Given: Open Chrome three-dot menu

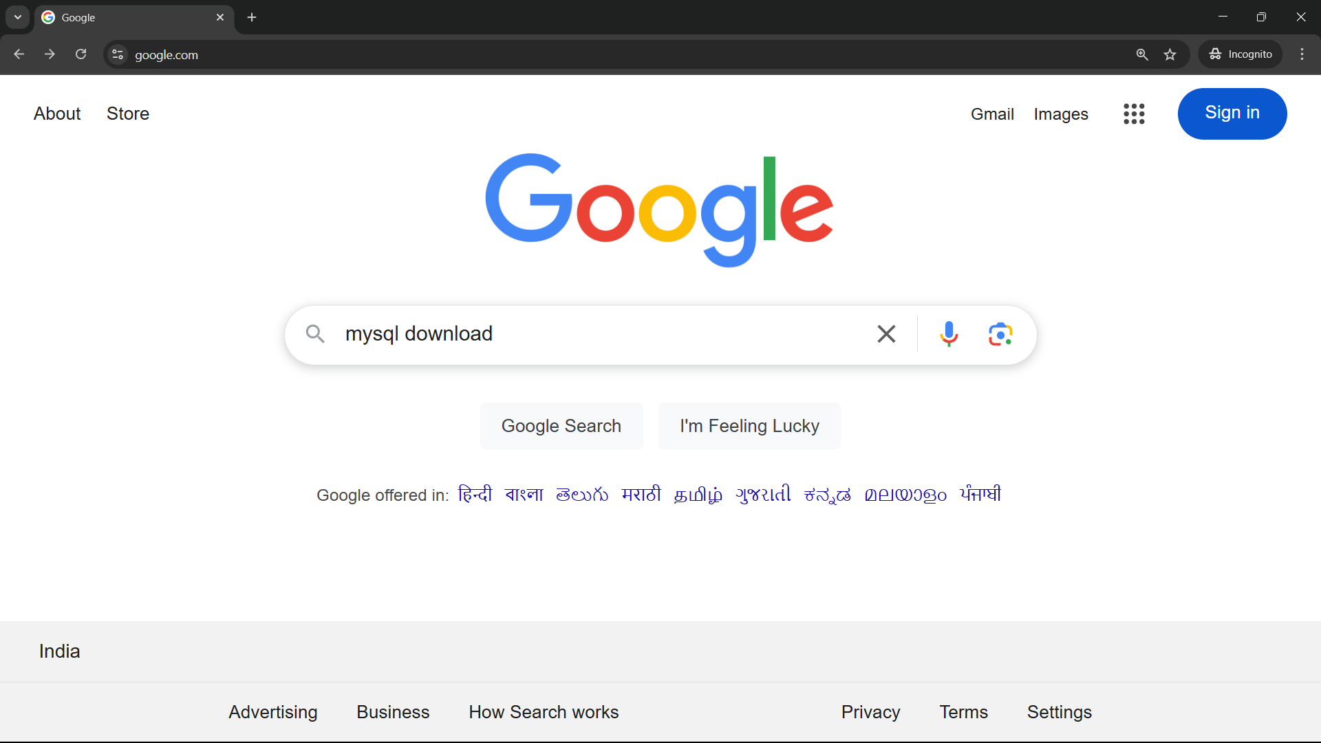Looking at the screenshot, I should pyautogui.click(x=1302, y=54).
